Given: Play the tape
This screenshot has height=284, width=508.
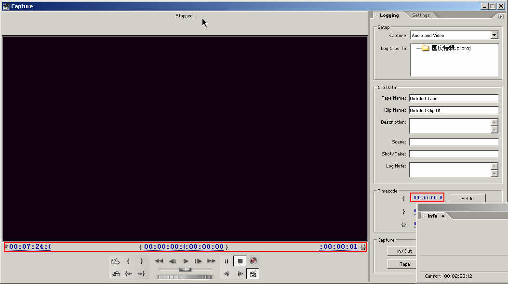Looking at the screenshot, I should [186, 261].
